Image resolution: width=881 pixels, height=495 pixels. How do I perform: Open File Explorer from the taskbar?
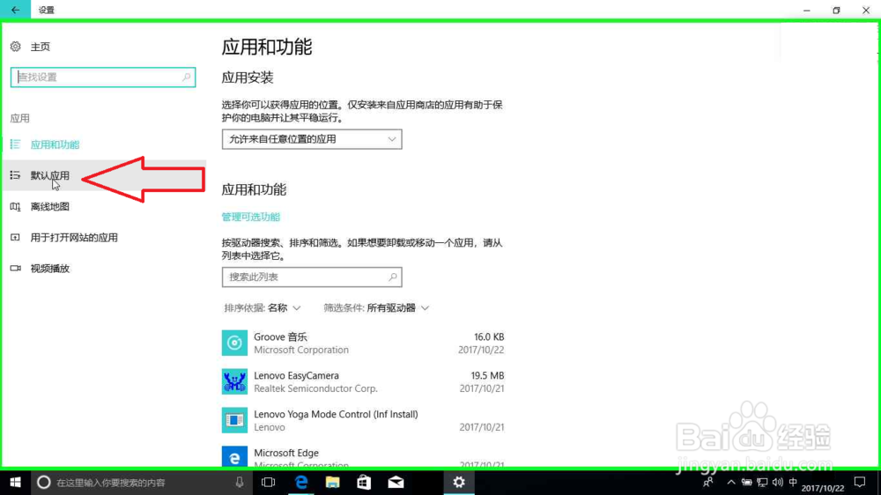click(x=333, y=482)
